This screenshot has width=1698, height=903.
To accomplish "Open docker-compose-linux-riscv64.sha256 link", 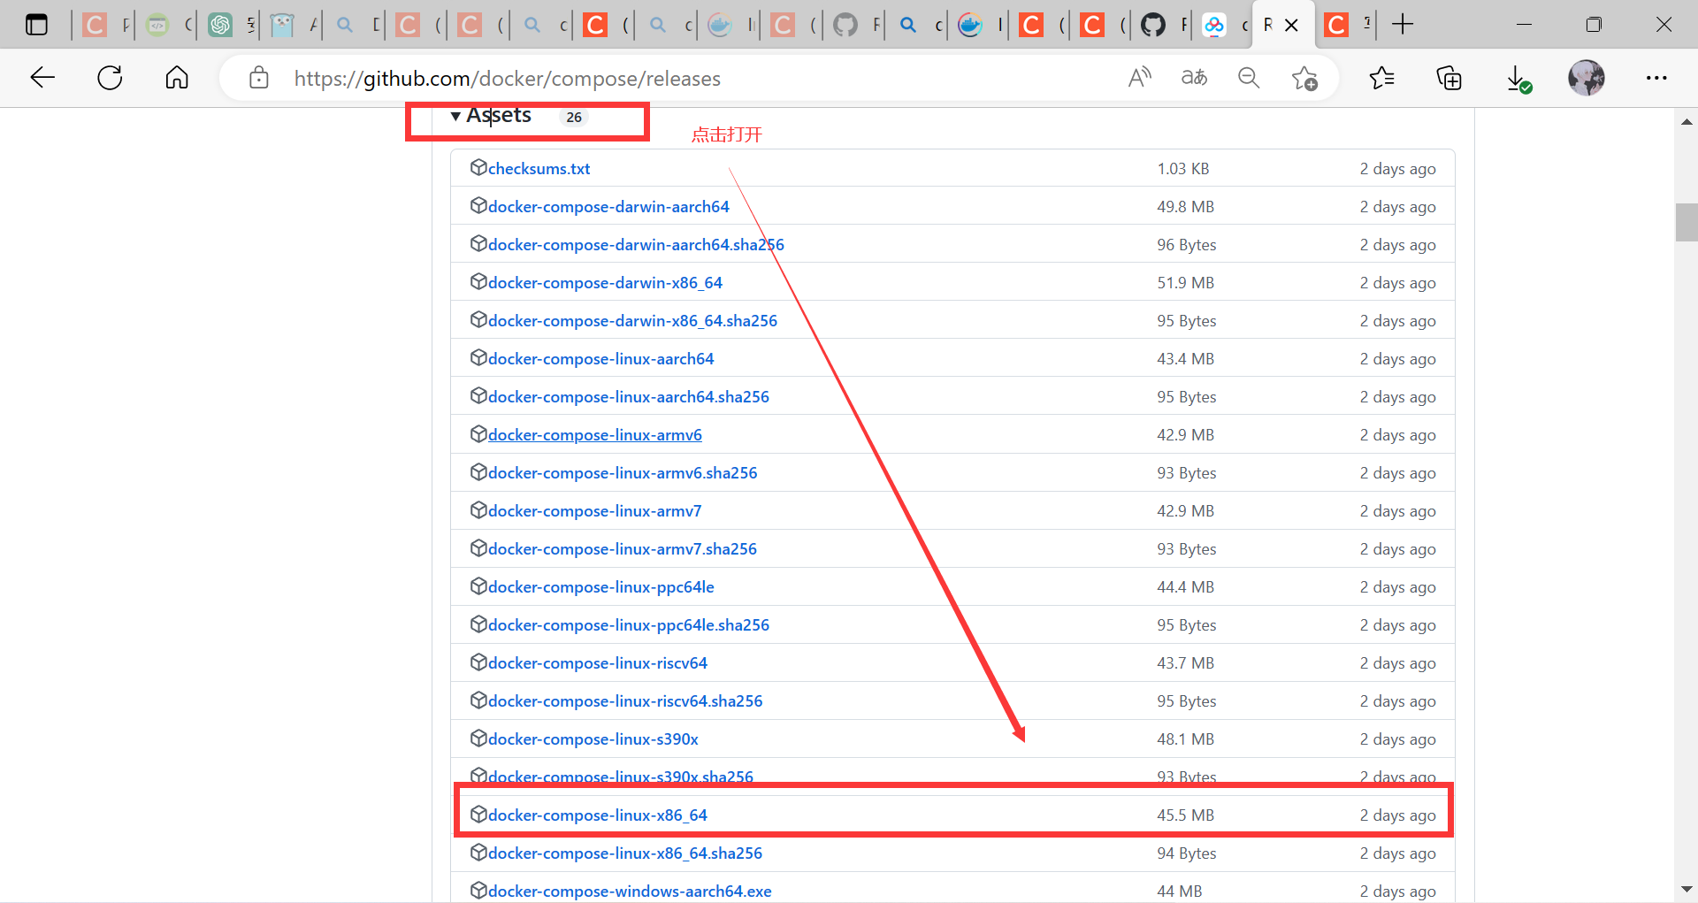I will (x=624, y=701).
